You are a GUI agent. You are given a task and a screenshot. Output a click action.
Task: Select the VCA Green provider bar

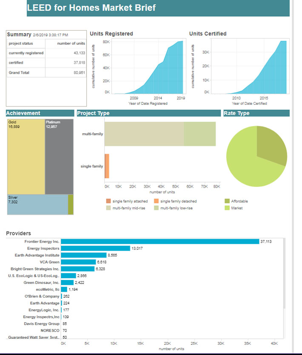pyautogui.click(x=78, y=262)
